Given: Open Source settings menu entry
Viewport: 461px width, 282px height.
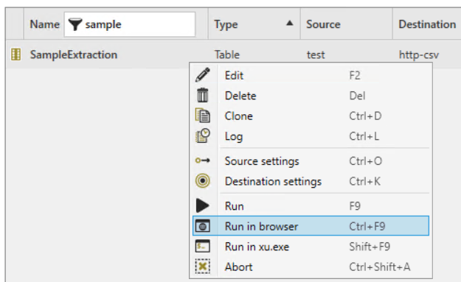Looking at the screenshot, I should click(x=311, y=161).
